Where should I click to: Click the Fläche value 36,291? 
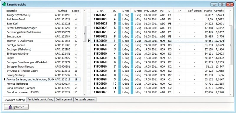click(x=209, y=88)
